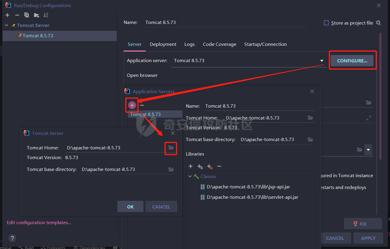Open the Code Coverage tab

(219, 44)
